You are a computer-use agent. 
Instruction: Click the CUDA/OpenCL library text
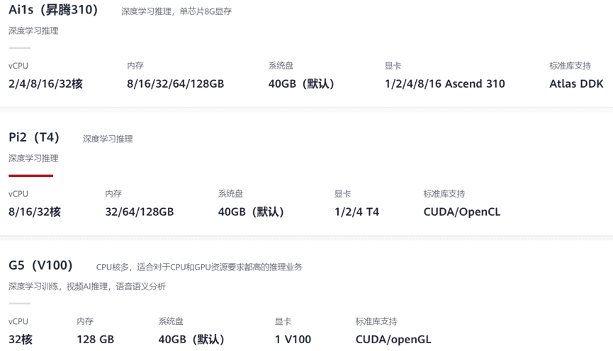pyautogui.click(x=461, y=212)
